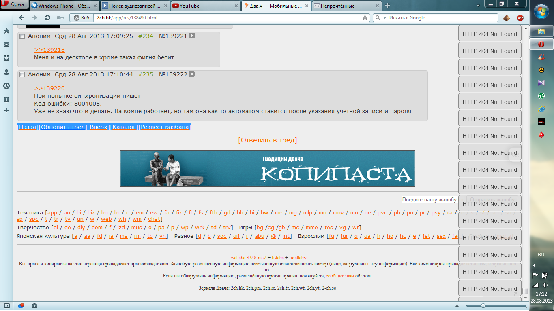
Task: Open Windows Explorer from the taskbar
Action: 541,31
